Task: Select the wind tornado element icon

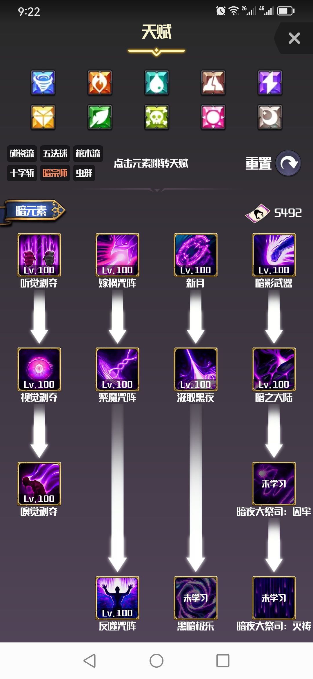Action: coord(43,83)
